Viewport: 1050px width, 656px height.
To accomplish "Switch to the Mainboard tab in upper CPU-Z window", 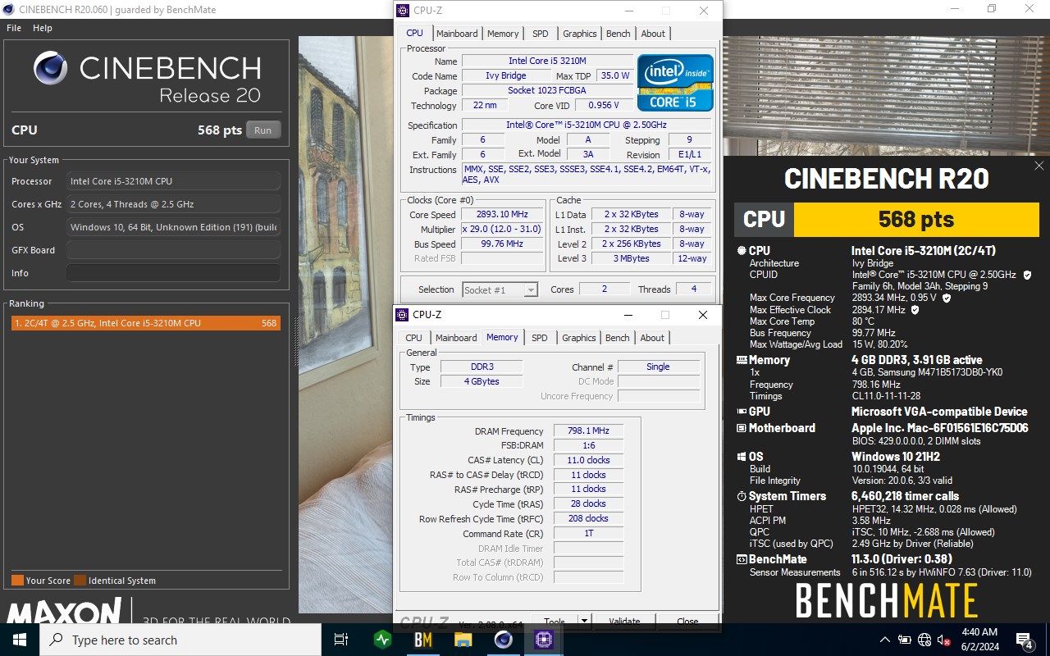I will [457, 34].
